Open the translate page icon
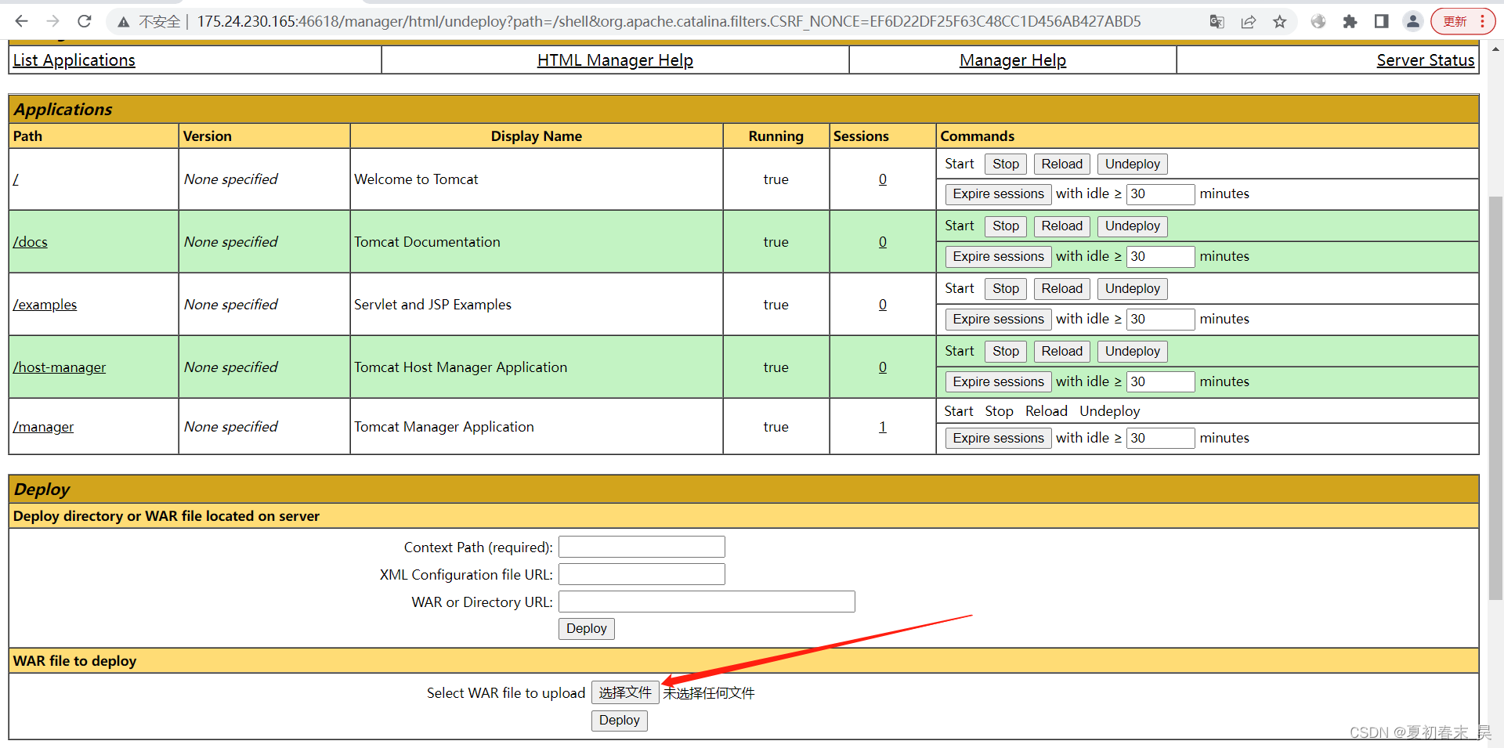 point(1217,22)
